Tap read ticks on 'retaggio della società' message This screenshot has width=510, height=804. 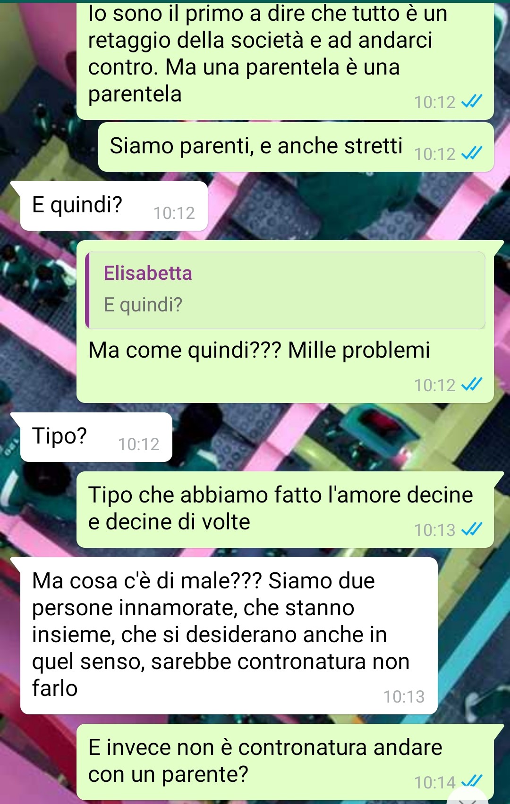[x=472, y=101]
